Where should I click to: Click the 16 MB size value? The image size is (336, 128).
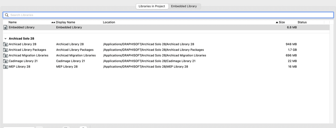292,67
